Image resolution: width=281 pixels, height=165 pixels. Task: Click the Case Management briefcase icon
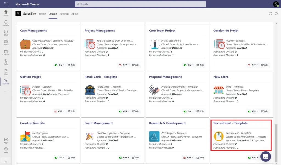point(25,44)
